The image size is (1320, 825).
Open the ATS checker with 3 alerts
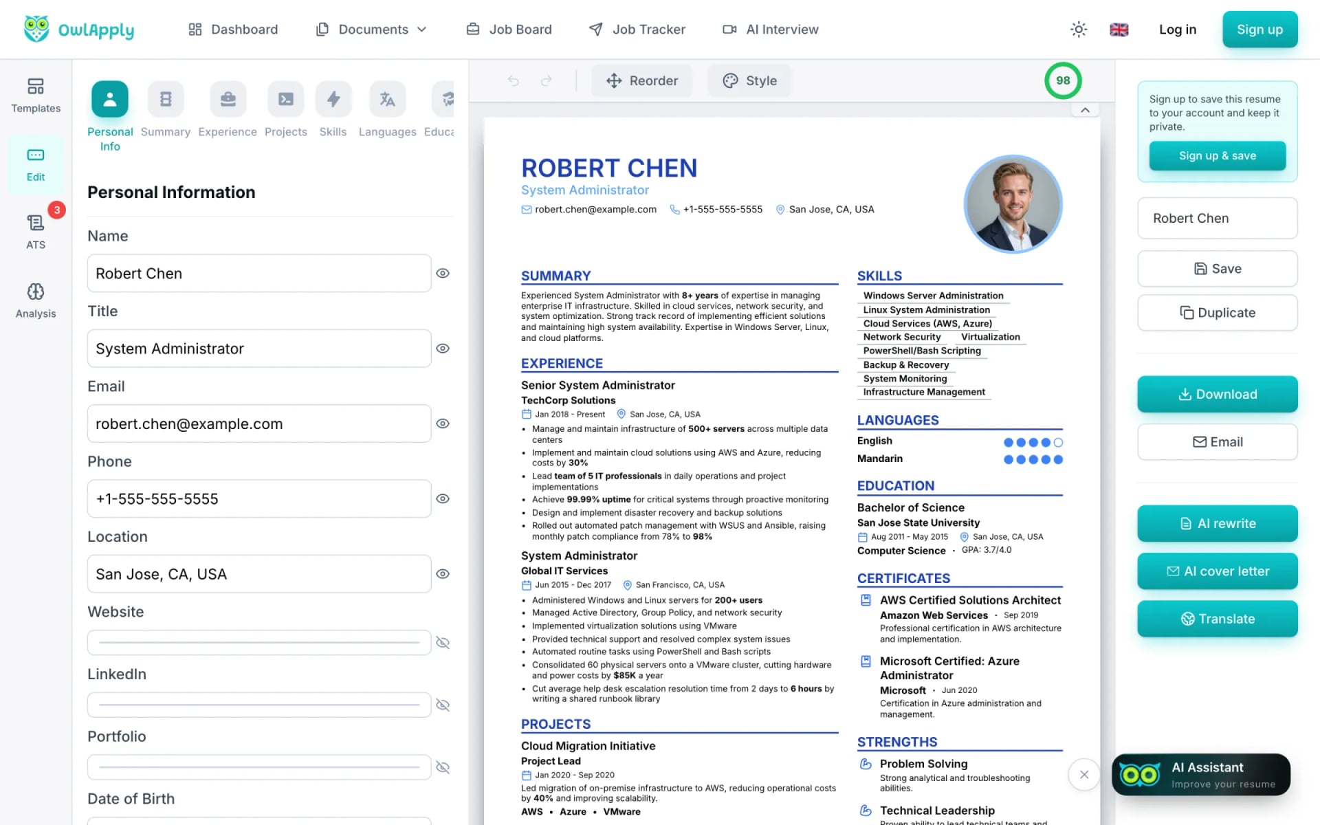tap(36, 232)
